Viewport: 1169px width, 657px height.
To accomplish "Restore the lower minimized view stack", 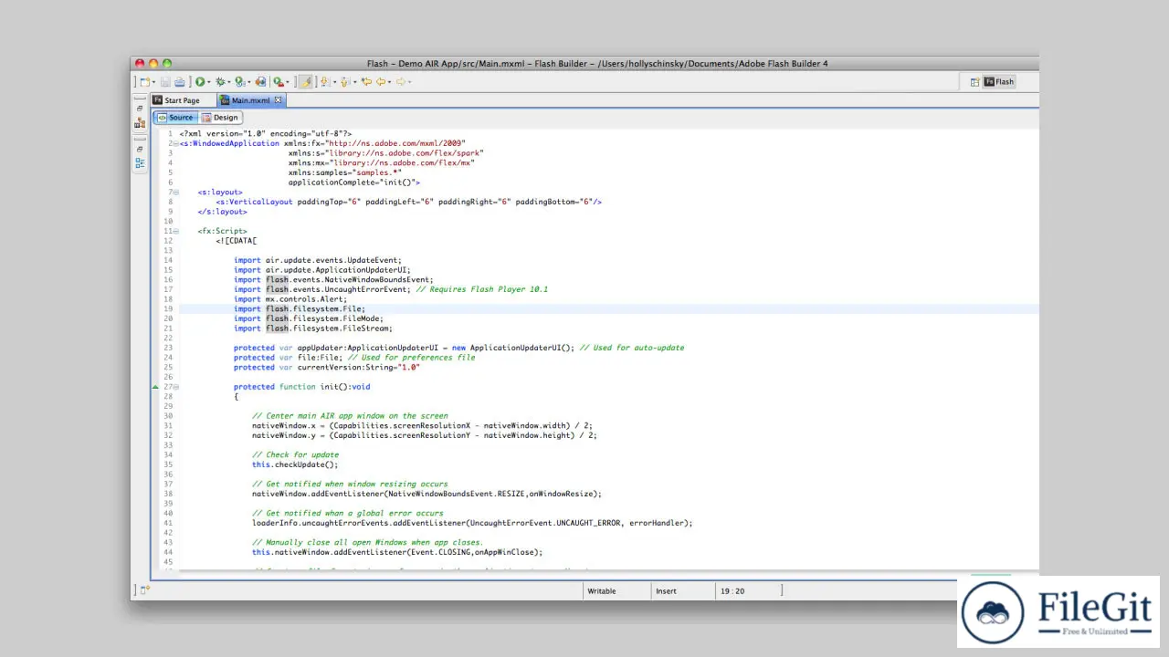I will pos(140,148).
